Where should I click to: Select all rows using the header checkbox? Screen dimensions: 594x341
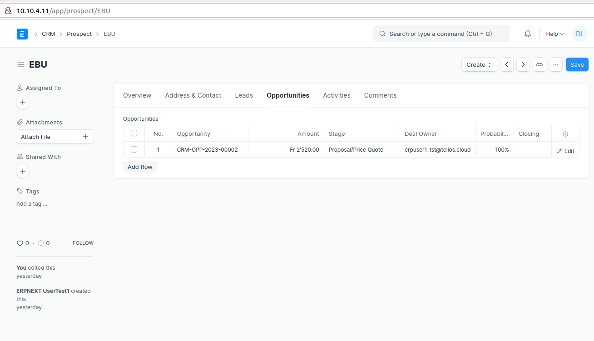click(x=134, y=133)
